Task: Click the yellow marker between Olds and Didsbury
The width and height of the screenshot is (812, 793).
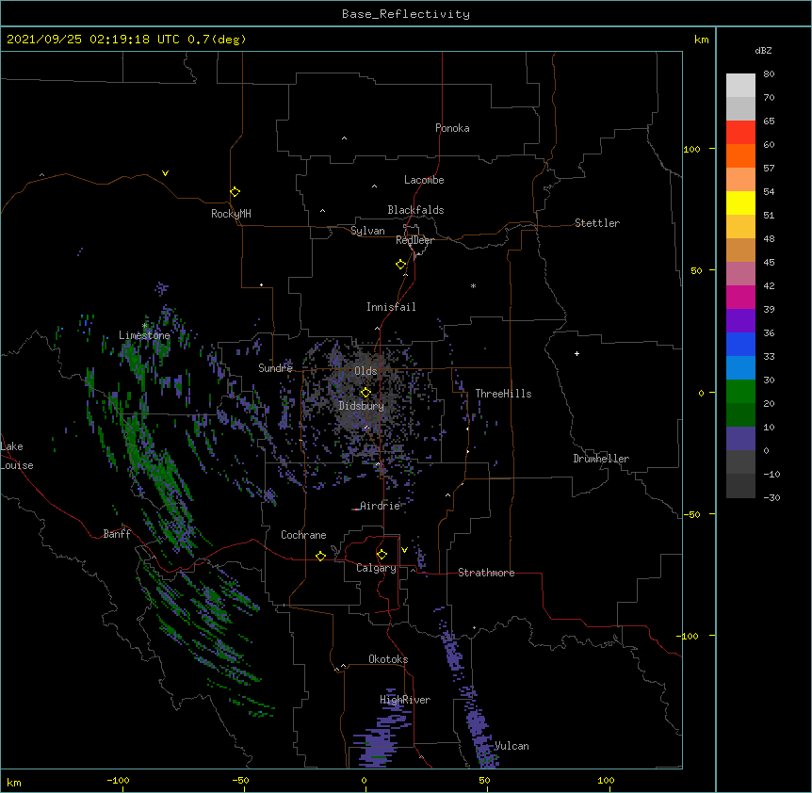Action: coord(365,393)
